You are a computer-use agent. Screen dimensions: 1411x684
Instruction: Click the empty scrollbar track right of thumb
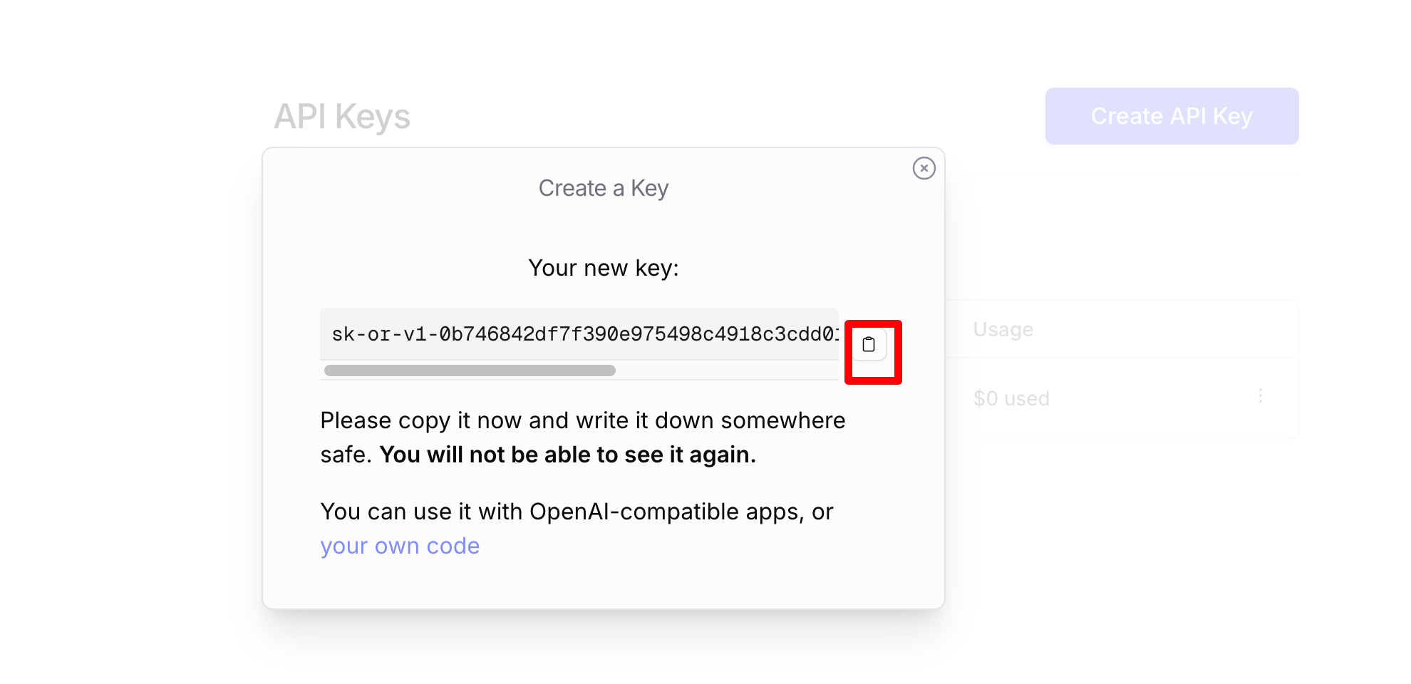click(727, 370)
